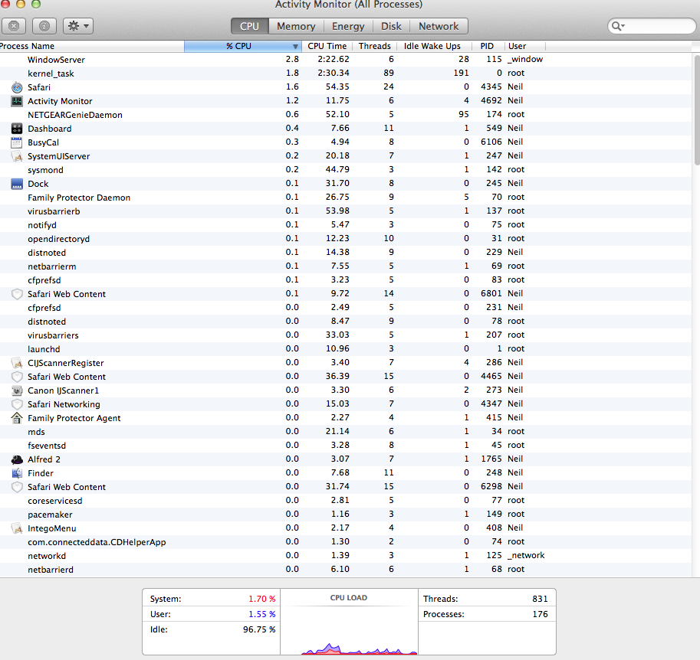Viewport: 700px width, 660px height.
Task: Open the Energy tab
Action: pyautogui.click(x=348, y=26)
